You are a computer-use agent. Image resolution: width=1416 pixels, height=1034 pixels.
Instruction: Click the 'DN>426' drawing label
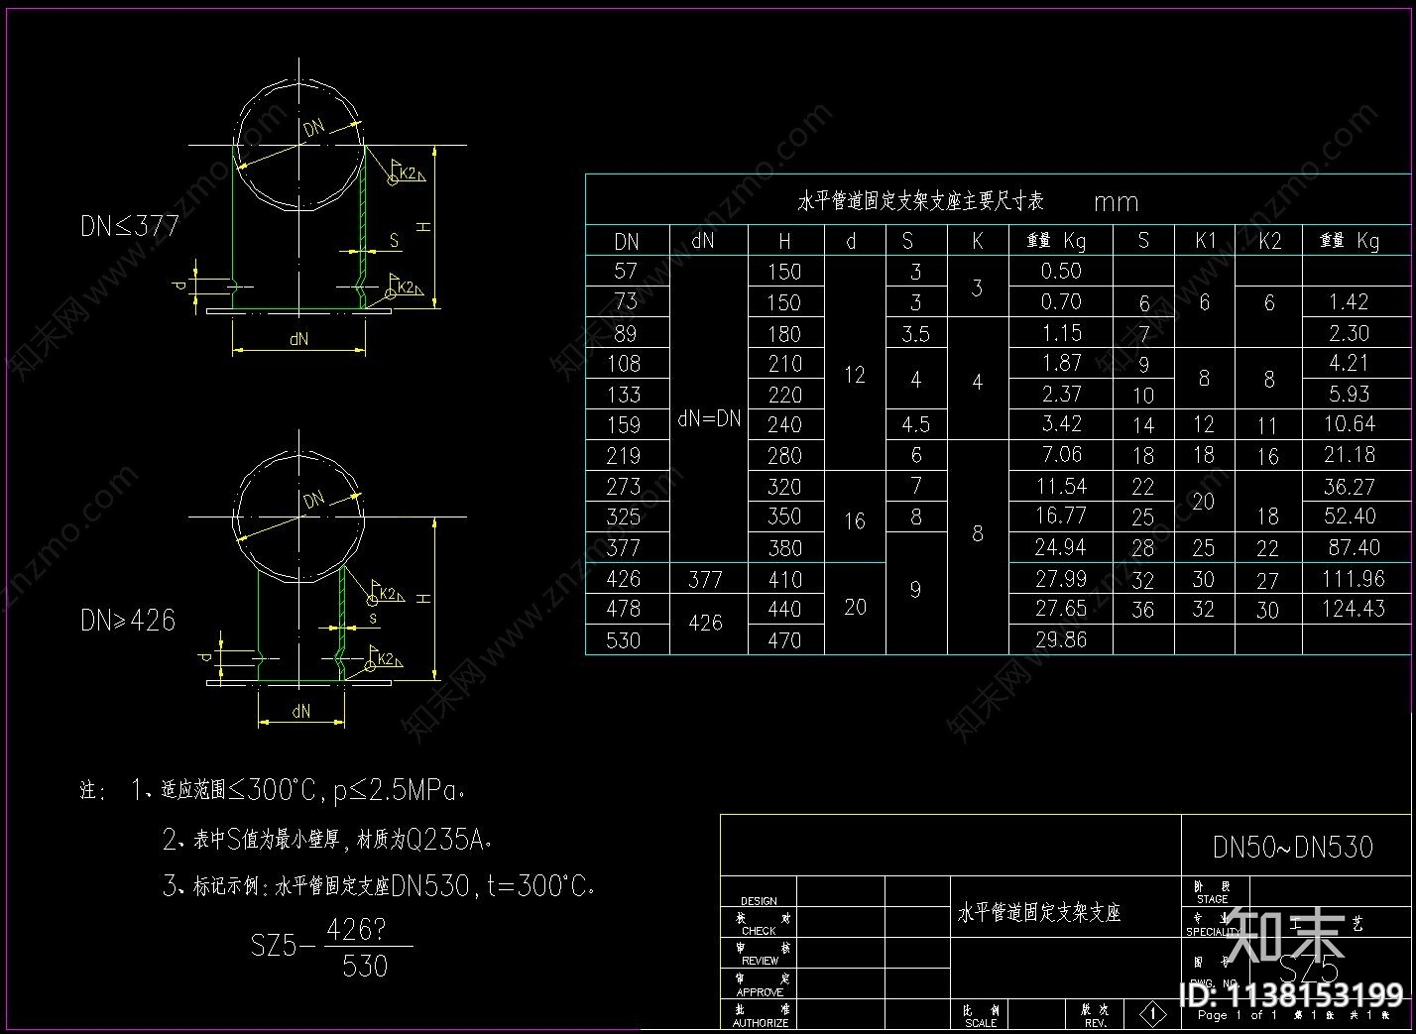click(x=128, y=621)
